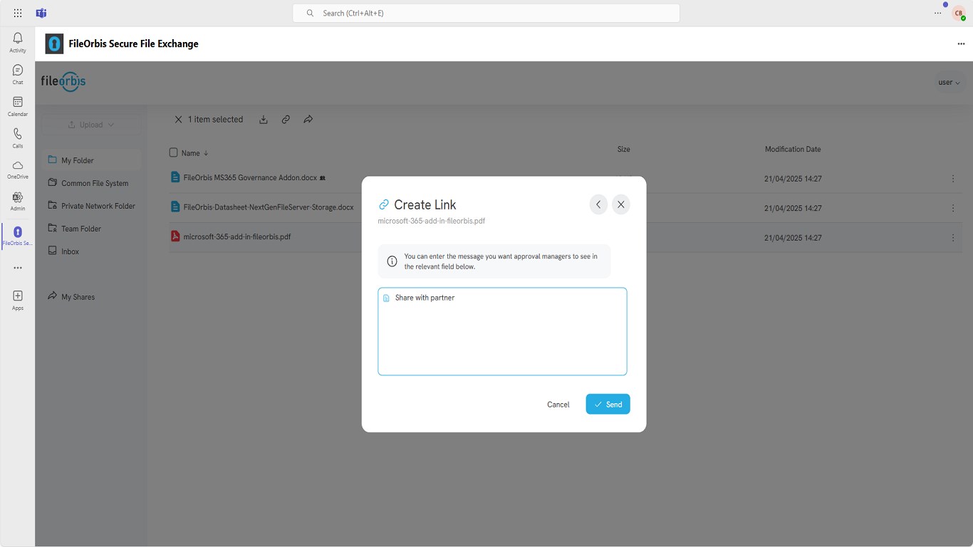Click the Modification Date column header
This screenshot has height=547, width=973.
coord(793,150)
